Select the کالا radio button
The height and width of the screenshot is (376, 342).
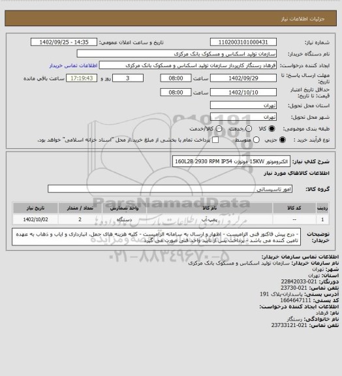click(272, 129)
